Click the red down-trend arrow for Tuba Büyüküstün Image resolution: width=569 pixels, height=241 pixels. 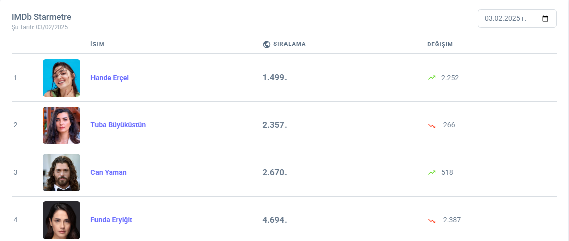point(432,125)
